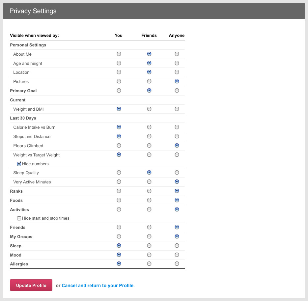Share Sleep with Friends
308x301 pixels.
149,246
